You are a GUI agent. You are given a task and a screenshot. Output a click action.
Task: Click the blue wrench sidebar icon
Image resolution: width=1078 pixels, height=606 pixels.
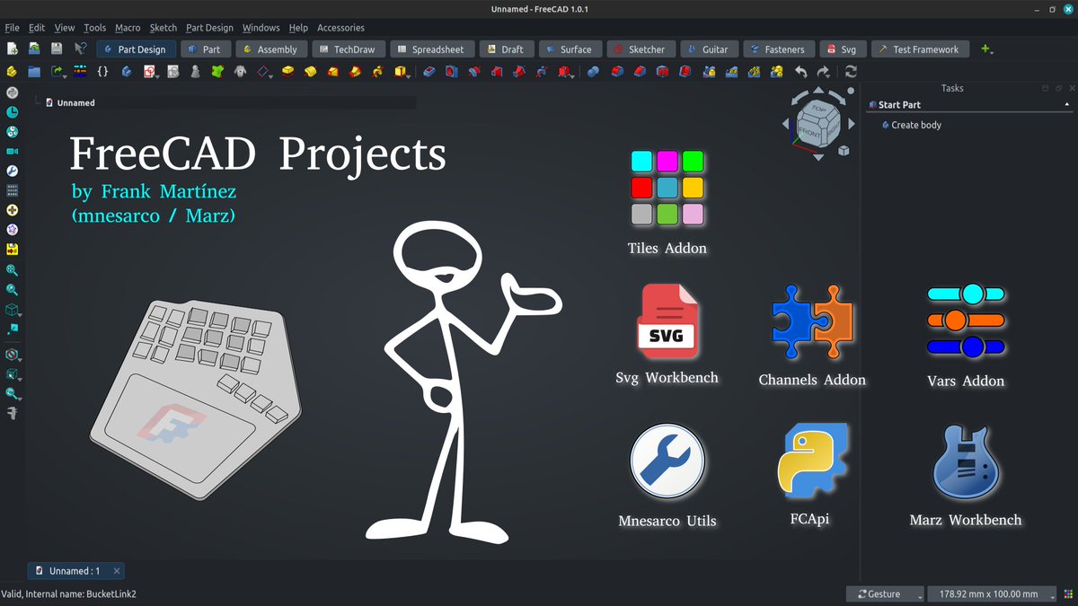point(13,171)
